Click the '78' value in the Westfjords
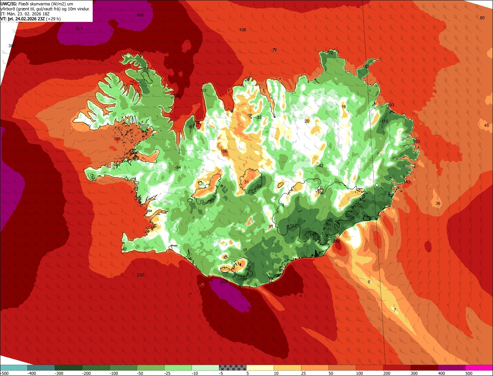This screenshot has height=376, width=493. 146,69
